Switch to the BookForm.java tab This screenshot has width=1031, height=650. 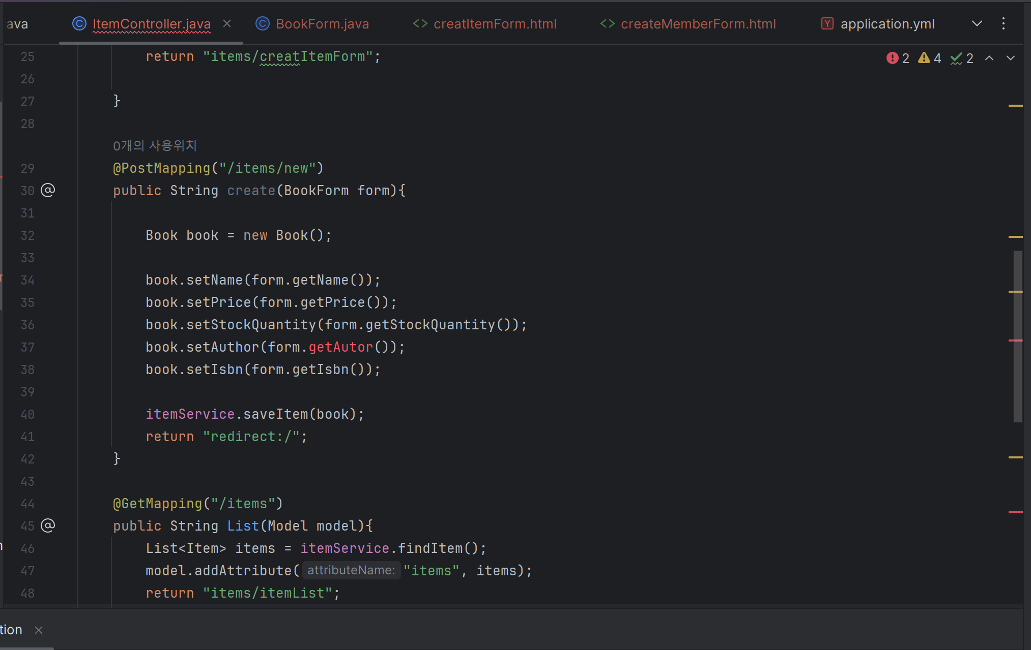coord(322,24)
